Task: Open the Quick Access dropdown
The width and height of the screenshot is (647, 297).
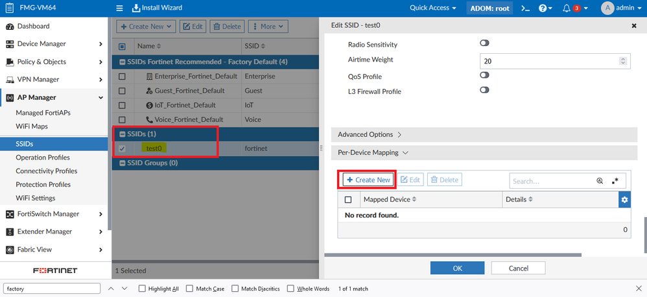Action: tap(433, 8)
